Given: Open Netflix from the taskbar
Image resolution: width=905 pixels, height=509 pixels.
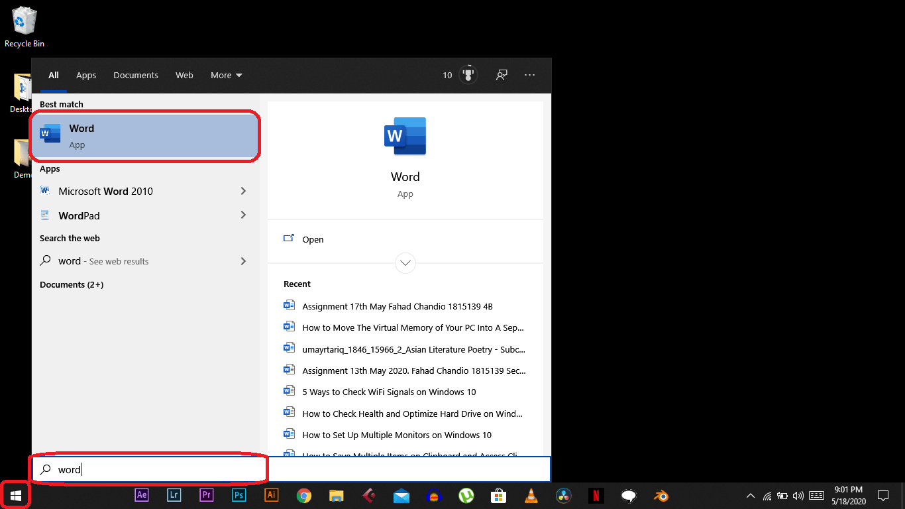Looking at the screenshot, I should point(596,495).
